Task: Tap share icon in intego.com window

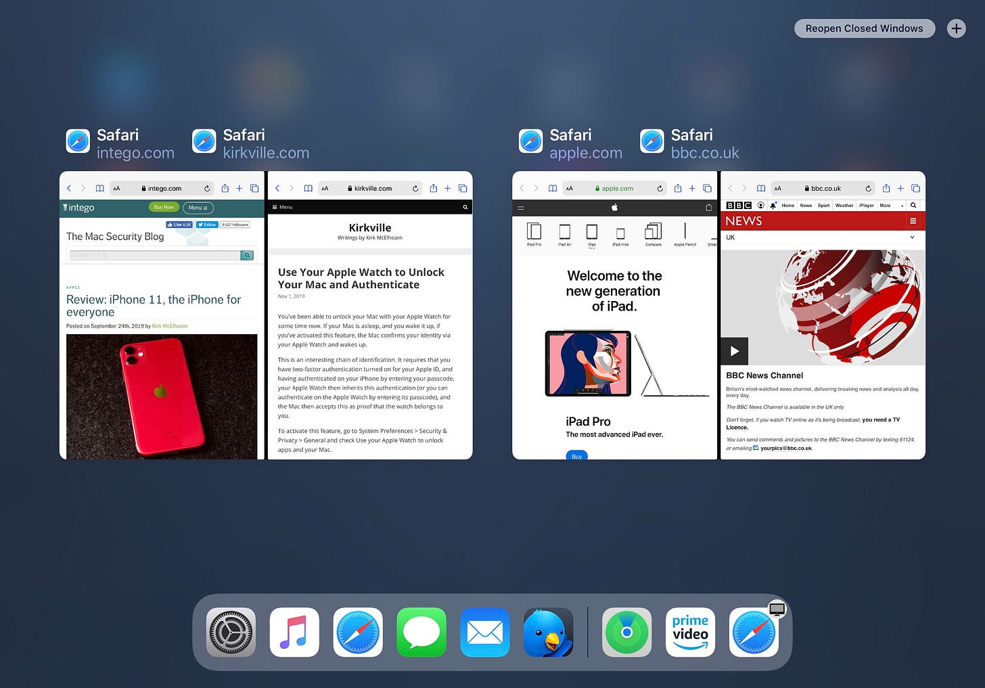Action: [225, 188]
